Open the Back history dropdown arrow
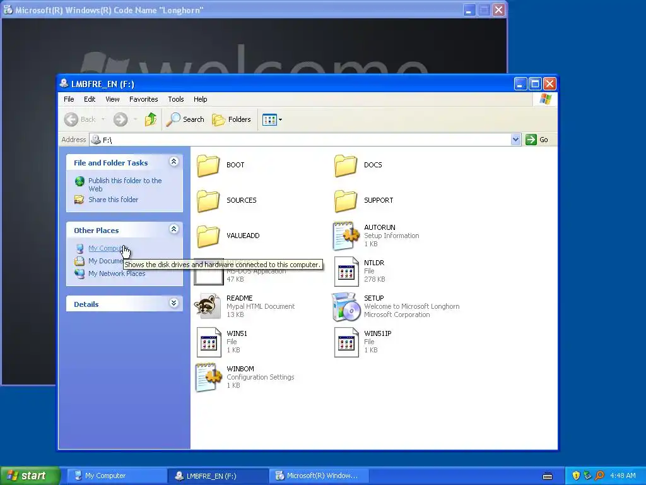 click(103, 119)
